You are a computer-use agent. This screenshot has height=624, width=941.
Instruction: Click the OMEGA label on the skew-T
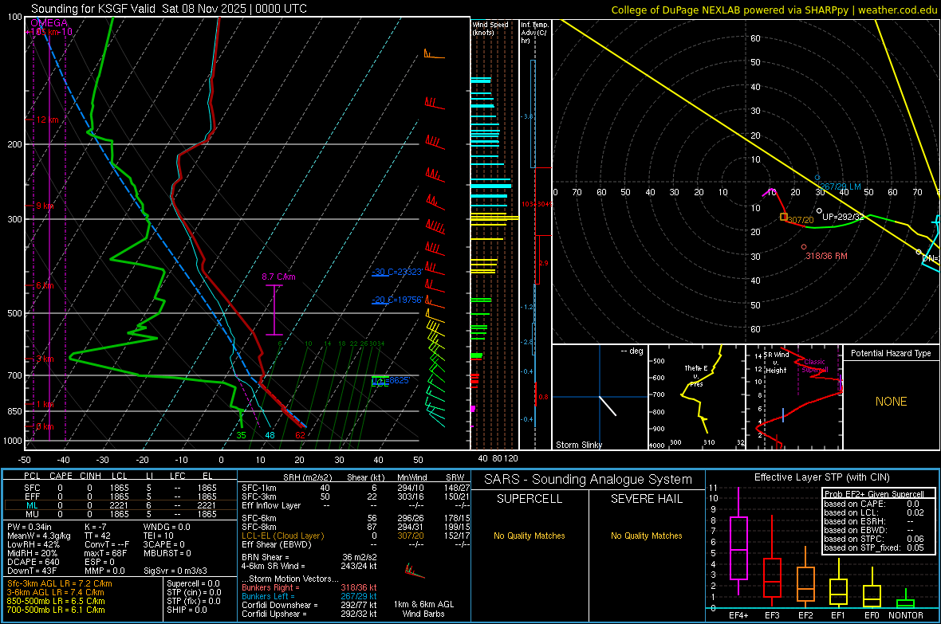click(49, 23)
